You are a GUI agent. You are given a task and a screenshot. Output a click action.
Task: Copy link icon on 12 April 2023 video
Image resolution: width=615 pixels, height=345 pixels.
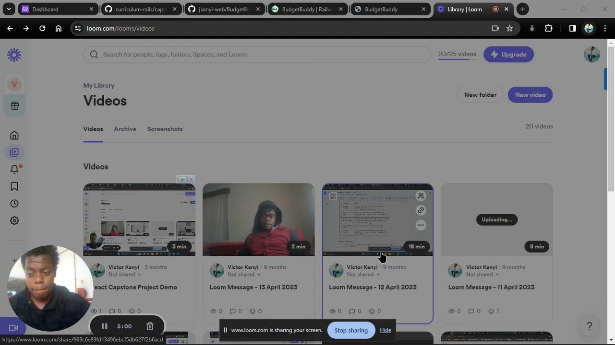click(421, 210)
